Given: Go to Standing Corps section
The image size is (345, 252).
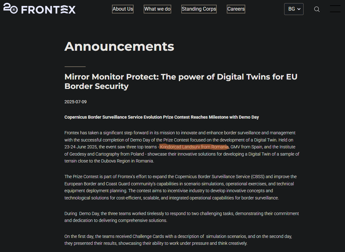Looking at the screenshot, I should [199, 9].
